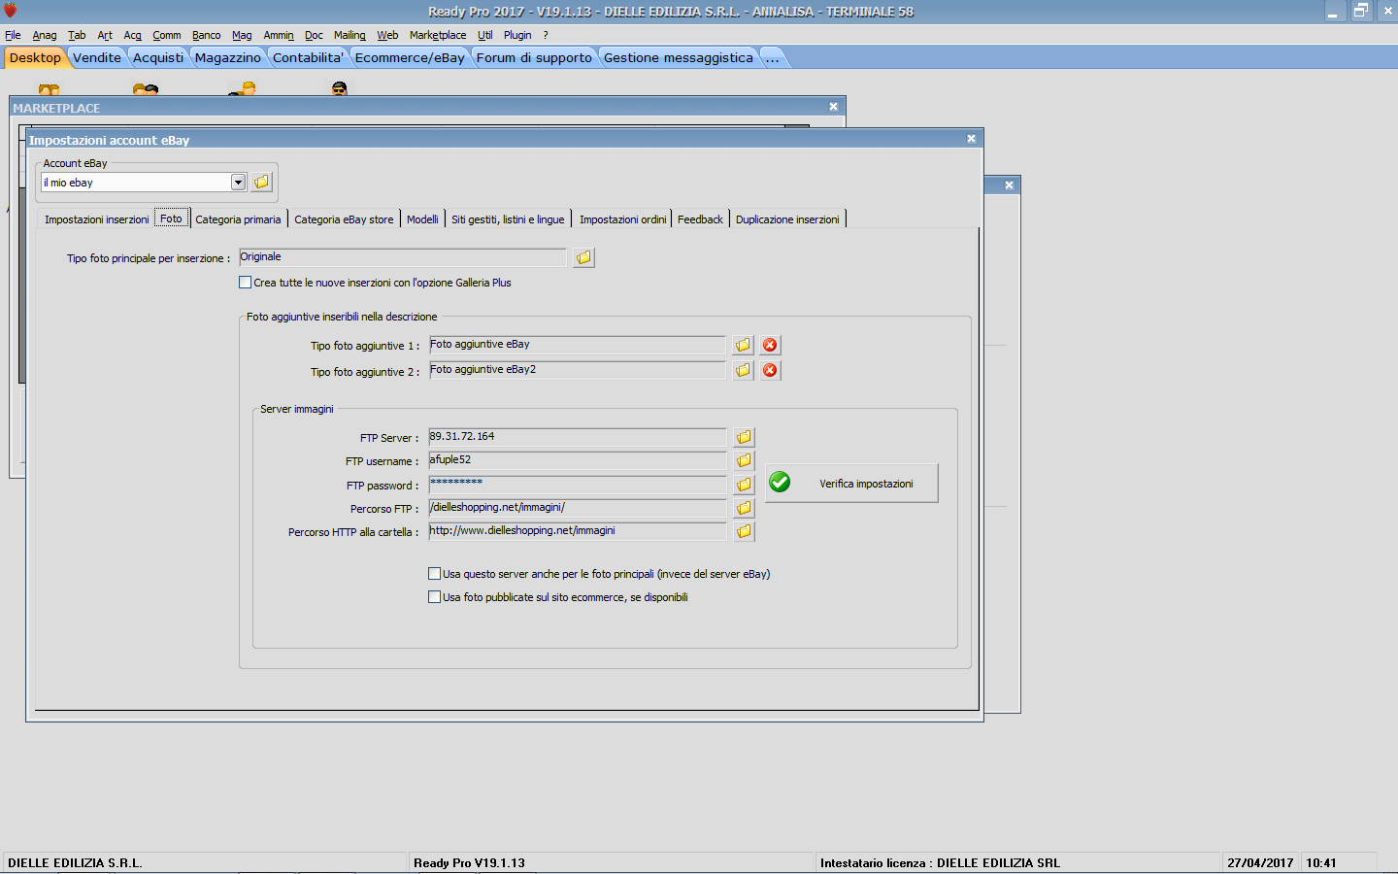Open Forum di supporto tab

[x=534, y=57]
